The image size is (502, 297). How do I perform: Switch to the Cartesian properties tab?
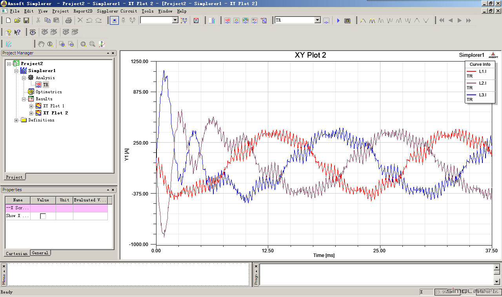click(17, 254)
